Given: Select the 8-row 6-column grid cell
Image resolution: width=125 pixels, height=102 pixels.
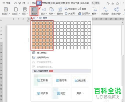Looking at the screenshot, I should coord(51,47).
